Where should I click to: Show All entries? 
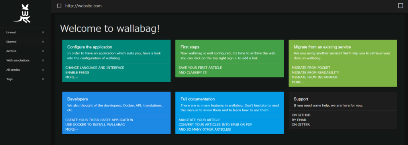(x=25, y=70)
